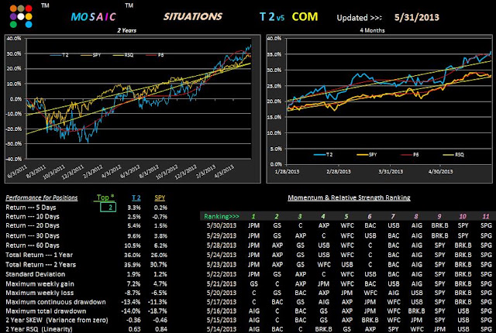Image resolution: width=496 pixels, height=333 pixels.
Task: Click RSQ legend entry in 4 Months chart
Action: 453,154
